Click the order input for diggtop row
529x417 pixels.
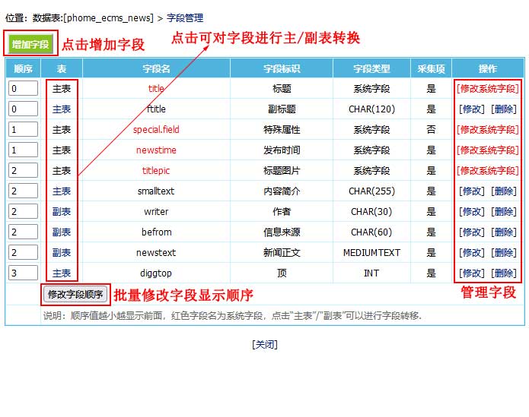coord(23,273)
